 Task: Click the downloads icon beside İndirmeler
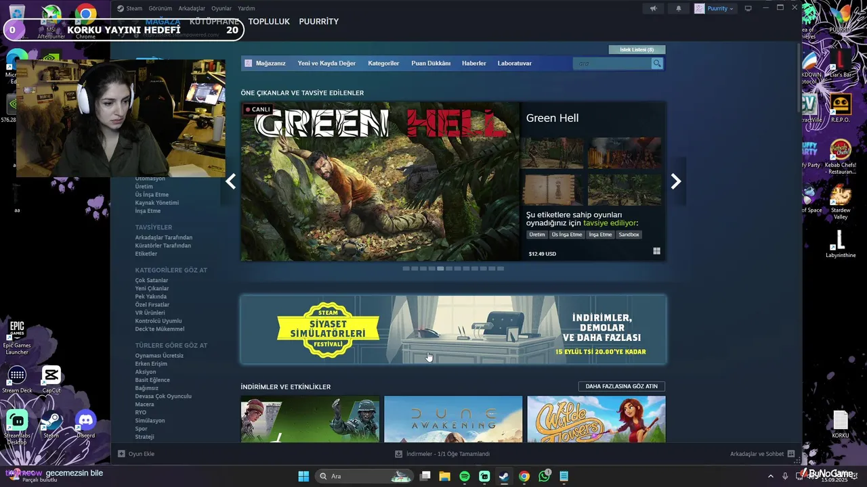(x=399, y=454)
